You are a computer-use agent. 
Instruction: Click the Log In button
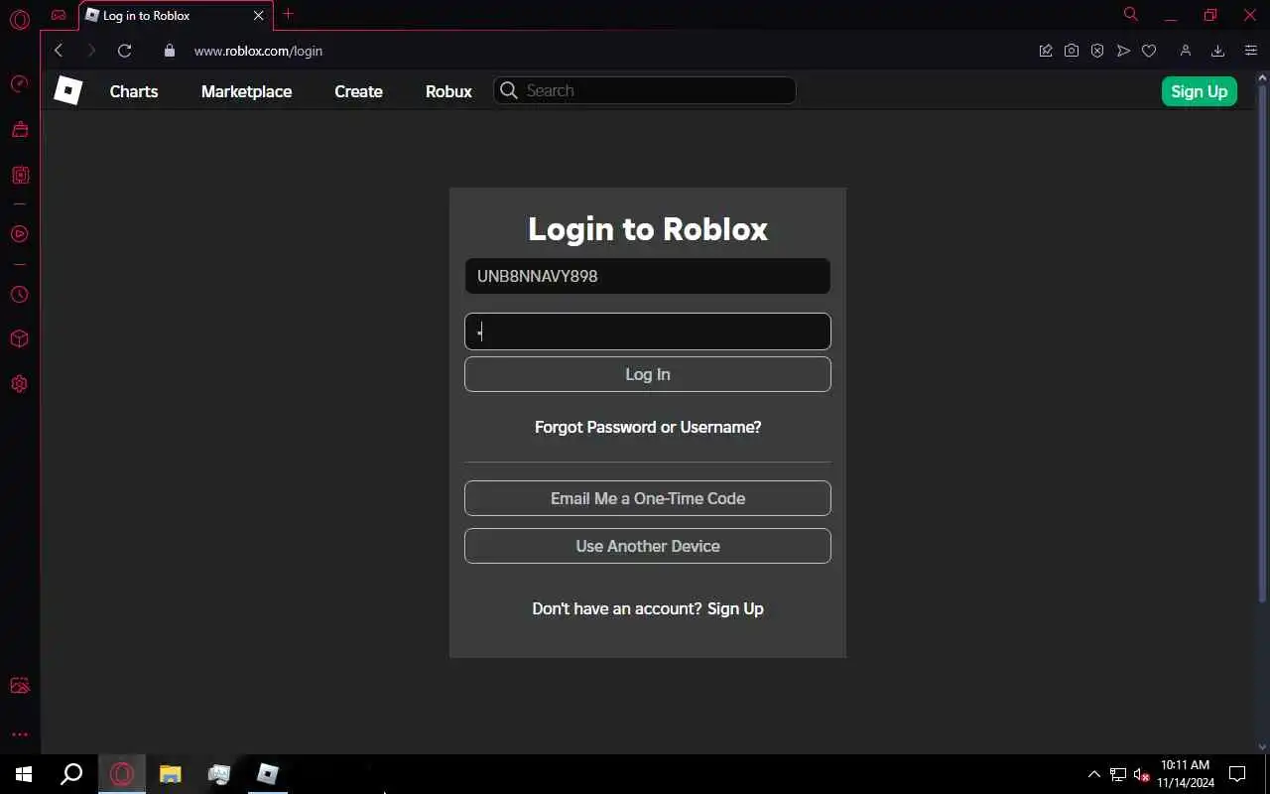click(x=648, y=374)
